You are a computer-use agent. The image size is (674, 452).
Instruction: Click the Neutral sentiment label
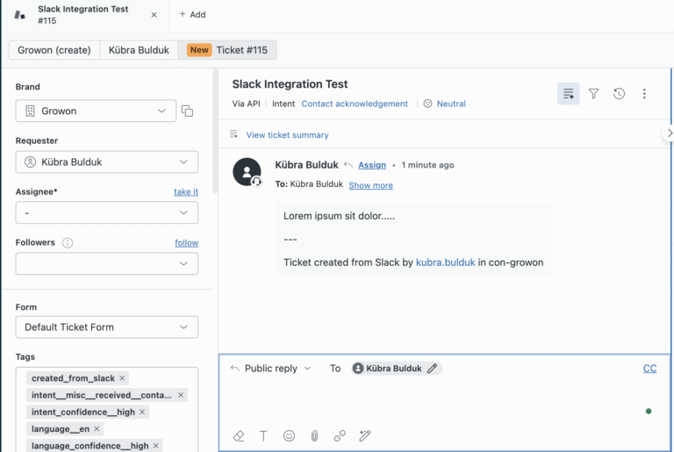click(451, 104)
